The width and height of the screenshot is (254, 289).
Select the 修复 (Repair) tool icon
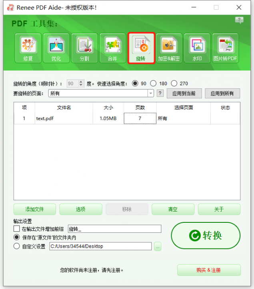28,48
